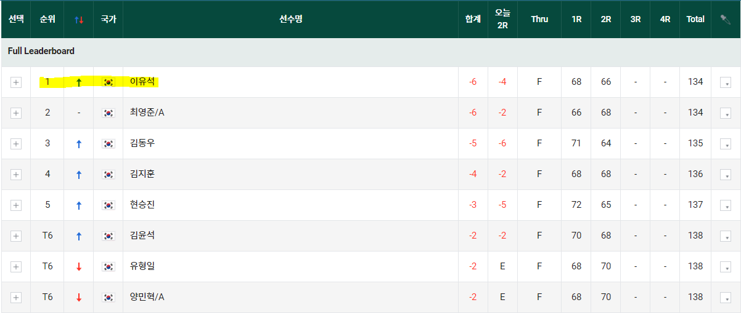Click the blue up arrow for 김동우
Image resolution: width=741 pixels, height=313 pixels.
[79, 144]
